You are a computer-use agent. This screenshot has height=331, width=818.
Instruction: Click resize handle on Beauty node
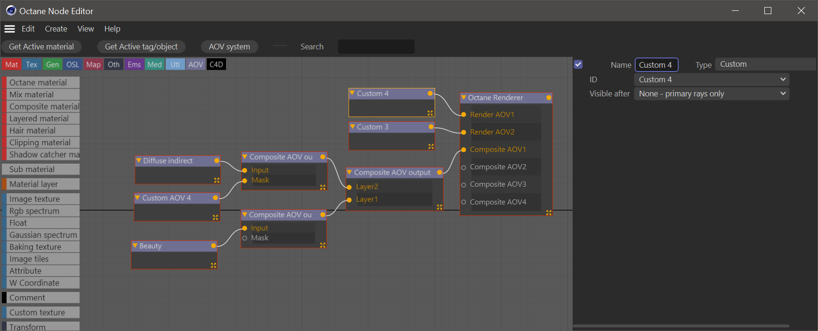tap(213, 266)
